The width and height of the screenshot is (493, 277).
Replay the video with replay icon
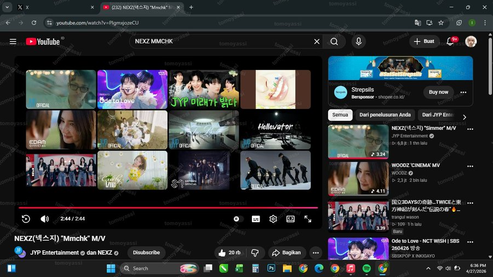click(x=26, y=218)
